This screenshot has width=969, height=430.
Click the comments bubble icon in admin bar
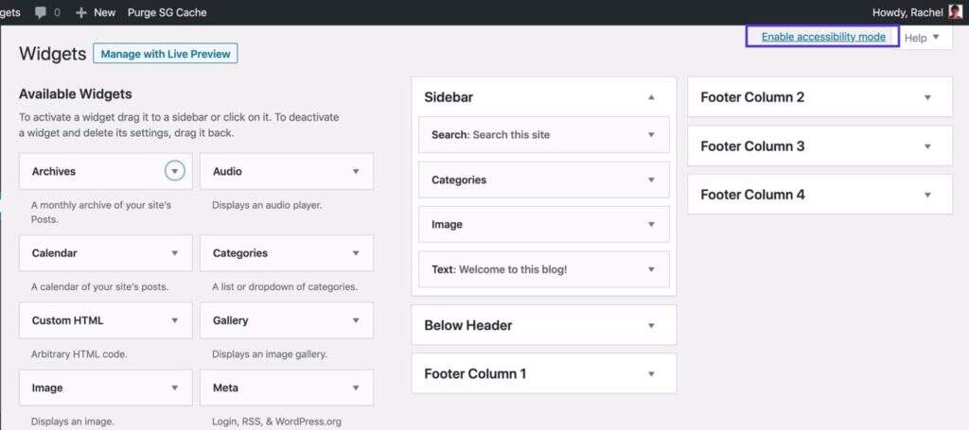(x=40, y=12)
